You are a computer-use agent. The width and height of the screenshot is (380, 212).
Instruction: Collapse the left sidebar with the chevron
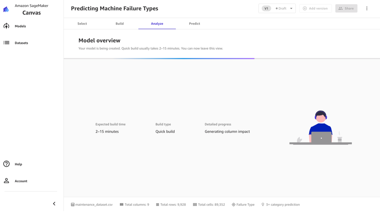point(54,204)
